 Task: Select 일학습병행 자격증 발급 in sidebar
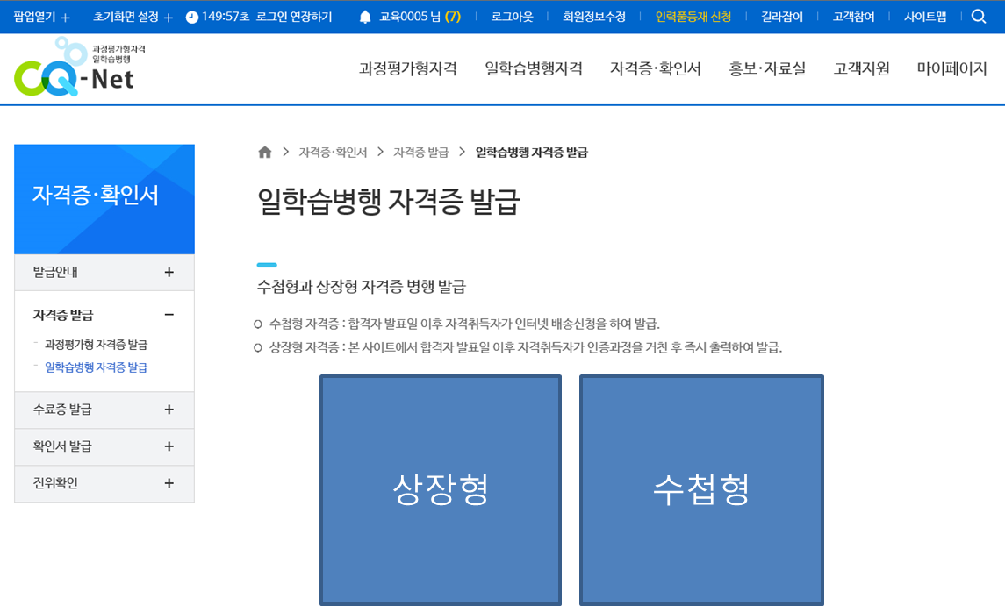[97, 367]
